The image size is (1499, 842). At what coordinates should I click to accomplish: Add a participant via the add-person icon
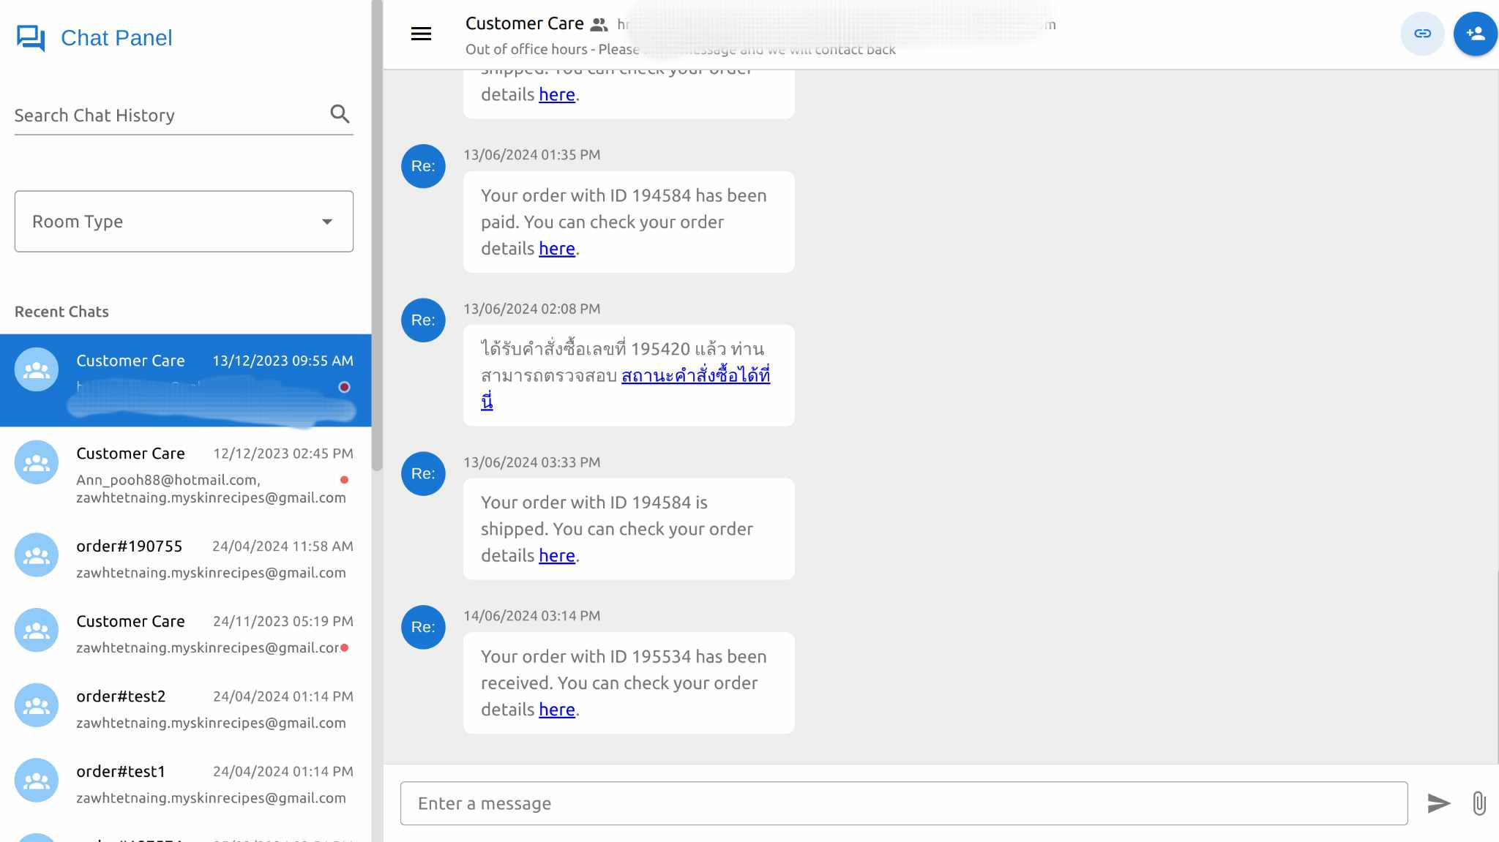(1476, 33)
